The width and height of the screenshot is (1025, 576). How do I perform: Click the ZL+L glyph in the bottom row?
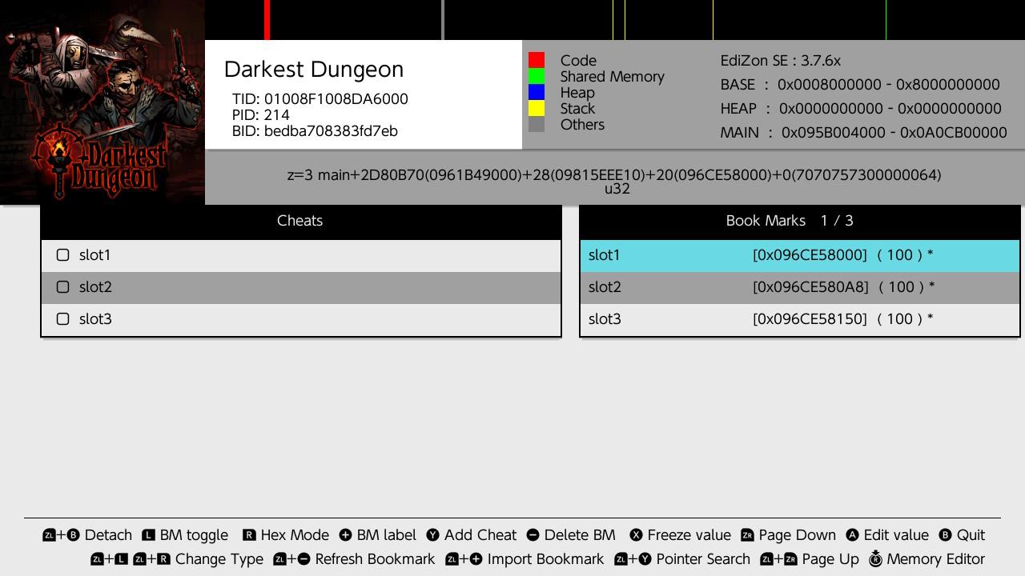click(x=109, y=559)
